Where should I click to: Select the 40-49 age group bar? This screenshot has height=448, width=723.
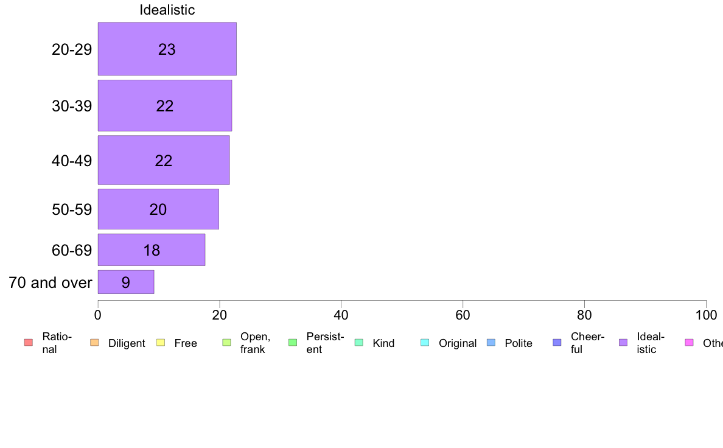click(x=164, y=160)
